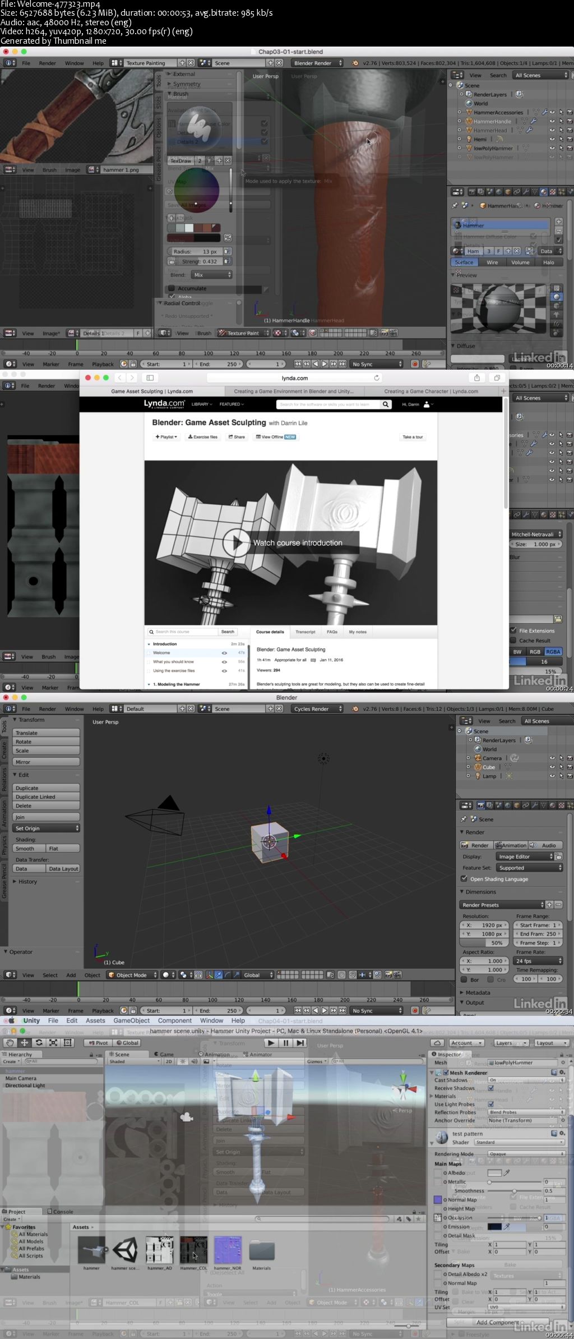Screen dimensions: 574x1339
Task: Hide the Lamp with its eye icon
Action: [552, 776]
